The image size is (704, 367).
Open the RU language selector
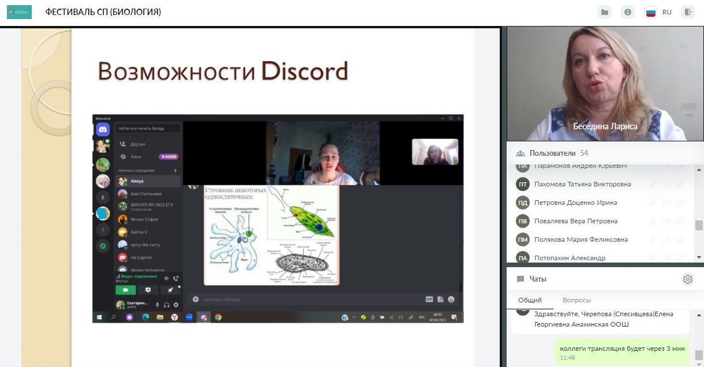pyautogui.click(x=667, y=12)
